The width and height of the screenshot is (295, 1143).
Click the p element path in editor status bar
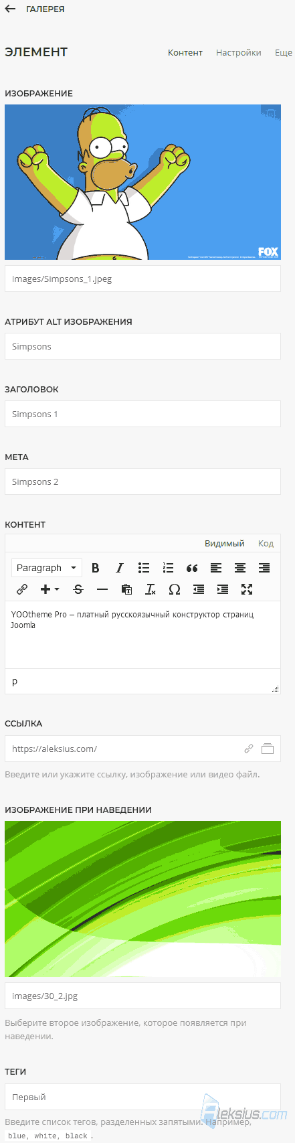pos(15,681)
